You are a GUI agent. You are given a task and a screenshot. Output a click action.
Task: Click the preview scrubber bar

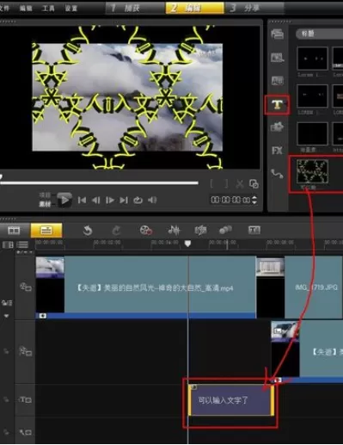pyautogui.click(x=99, y=182)
